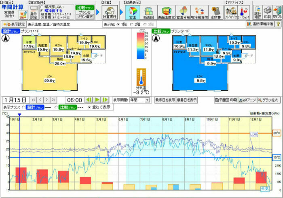Screen dimensions: 283x198
Task: Click the temperature color scale legend
Action: pyautogui.click(x=141, y=46)
